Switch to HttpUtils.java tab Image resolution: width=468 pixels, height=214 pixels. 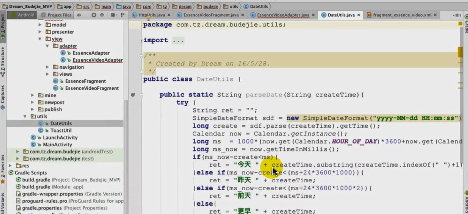151,15
